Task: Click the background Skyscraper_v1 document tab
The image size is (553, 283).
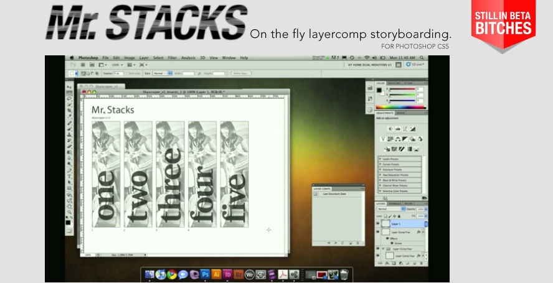Action: [x=102, y=86]
